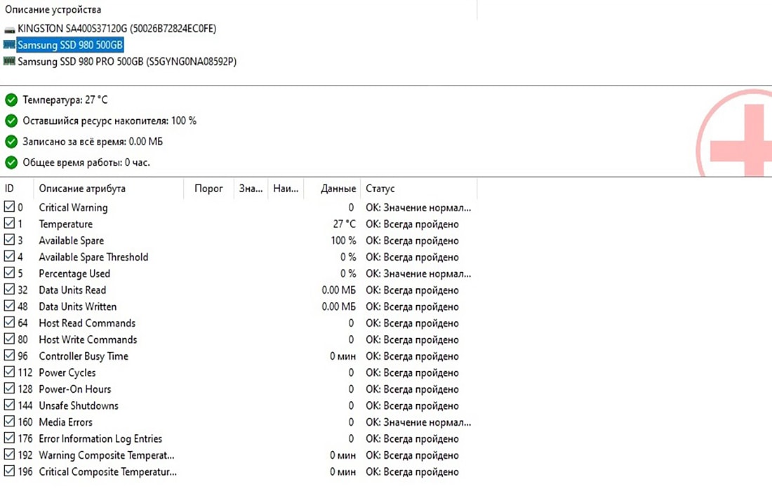Sort by the ID column header

(x=9, y=189)
